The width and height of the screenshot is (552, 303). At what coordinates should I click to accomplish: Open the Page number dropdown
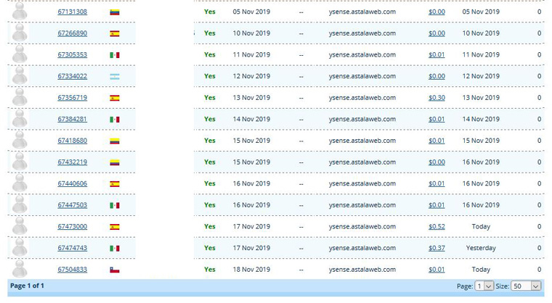[484, 286]
